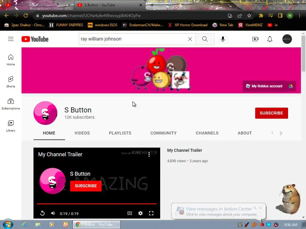306x229 pixels.
Task: Open the video settings gear
Action: pyautogui.click(x=140, y=213)
